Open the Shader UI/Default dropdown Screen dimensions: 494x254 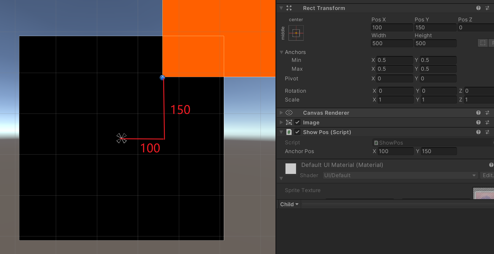click(400, 175)
